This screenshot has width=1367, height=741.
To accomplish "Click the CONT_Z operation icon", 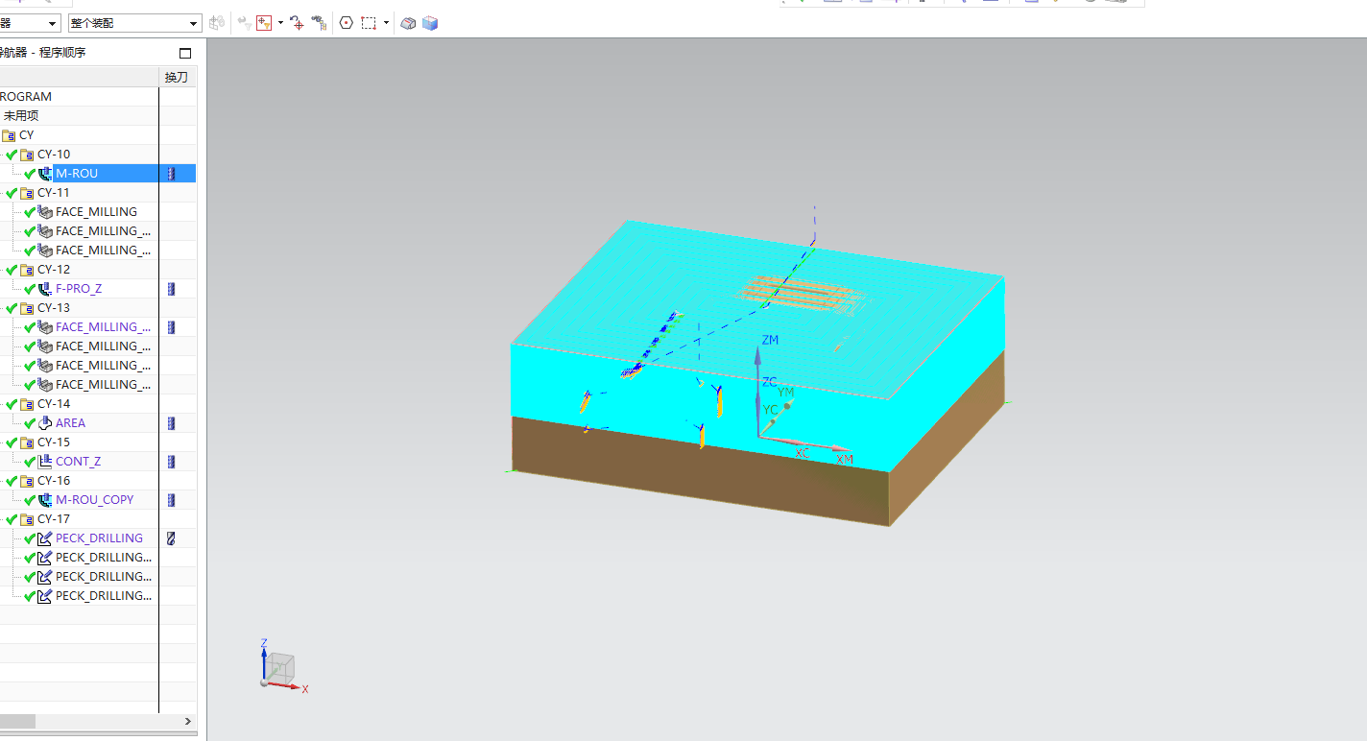I will (45, 462).
